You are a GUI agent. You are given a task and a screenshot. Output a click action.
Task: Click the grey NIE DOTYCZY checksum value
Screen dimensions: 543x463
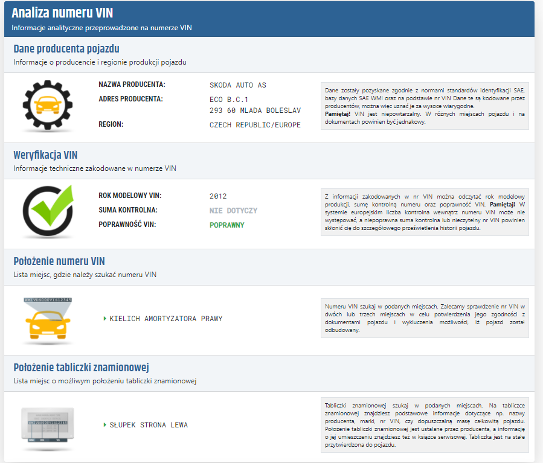pyautogui.click(x=233, y=211)
